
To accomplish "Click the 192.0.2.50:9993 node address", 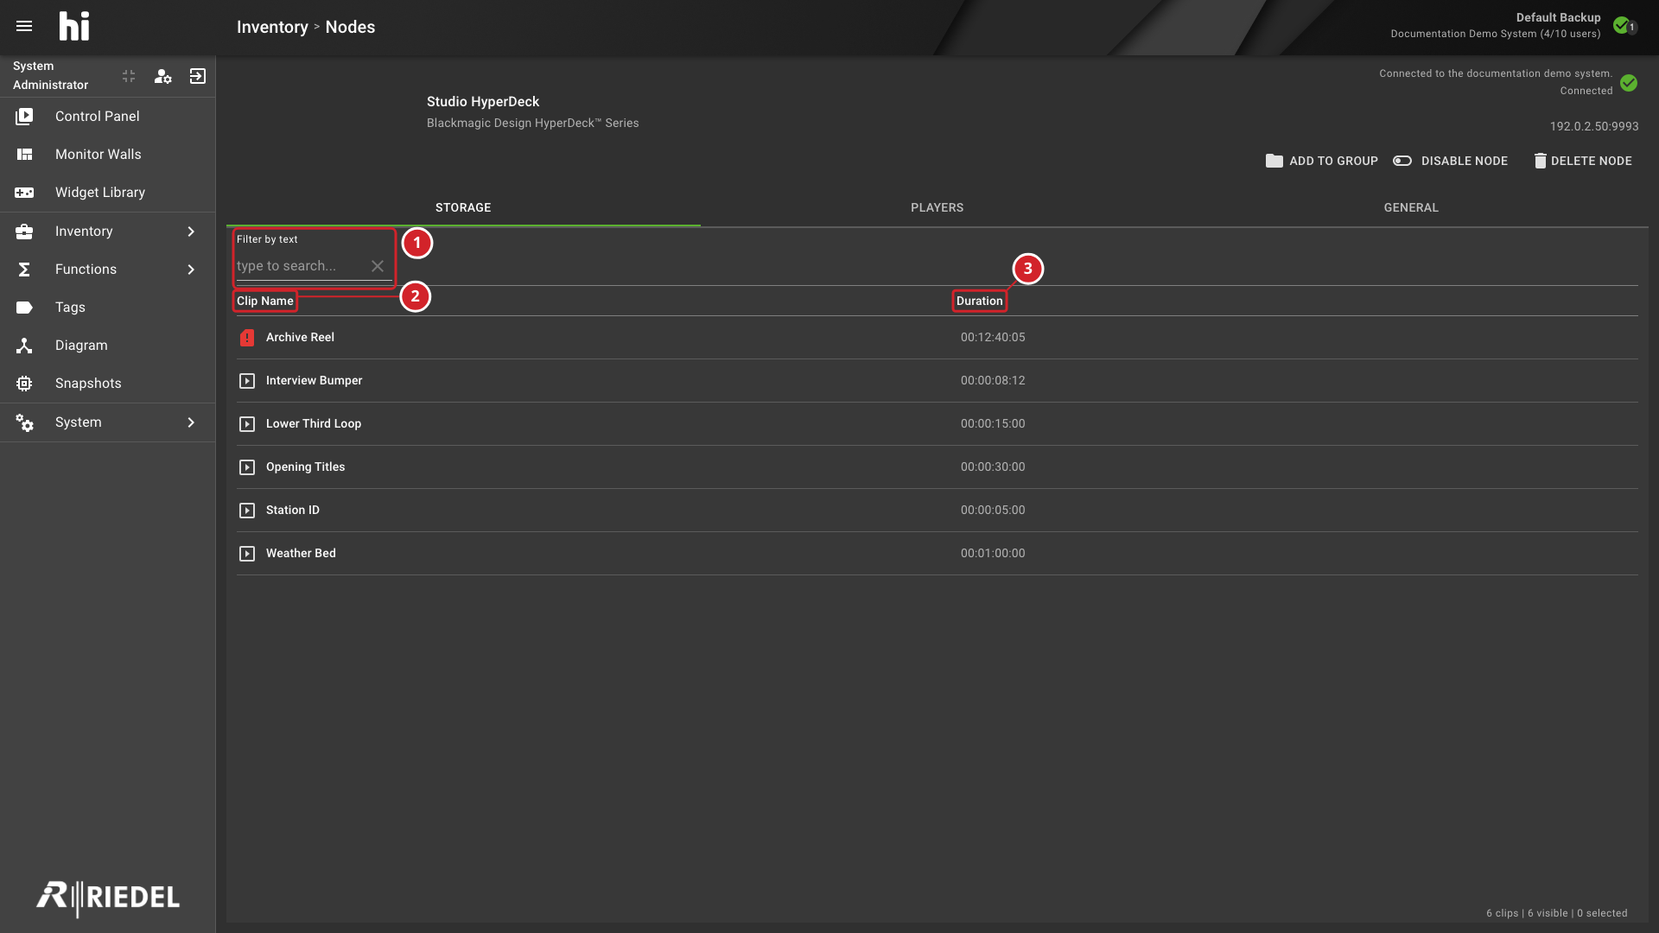I will coord(1594,126).
